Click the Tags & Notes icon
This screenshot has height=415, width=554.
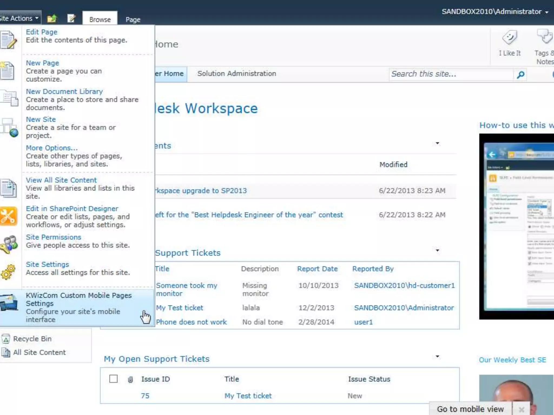coord(545,36)
